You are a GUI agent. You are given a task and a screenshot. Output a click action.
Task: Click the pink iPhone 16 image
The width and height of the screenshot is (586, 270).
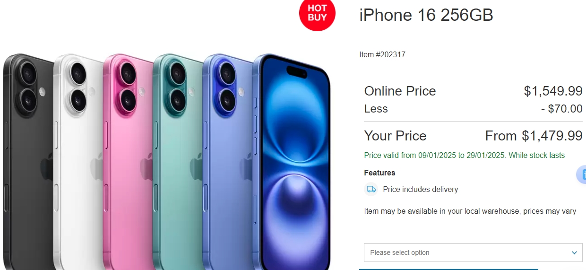[129, 161]
